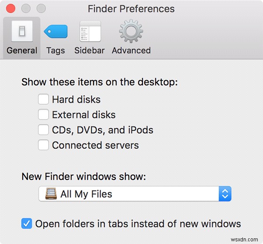Viewport: 263px width, 244px height.
Task: Select the General tab label
Action: (21, 50)
